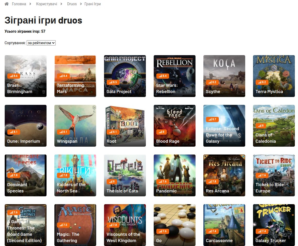Open the Сортування dropdown set to за рейтингом
Viewport: 298px width, 246px height.
point(41,43)
